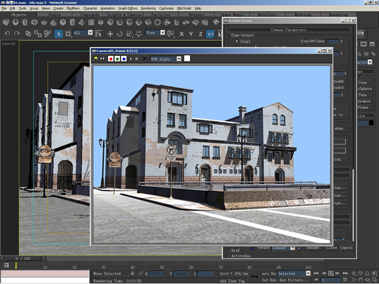Open the Viewport Camera01 dropdown in Render Scene
This screenshot has width=379, height=284.
tap(293, 248)
